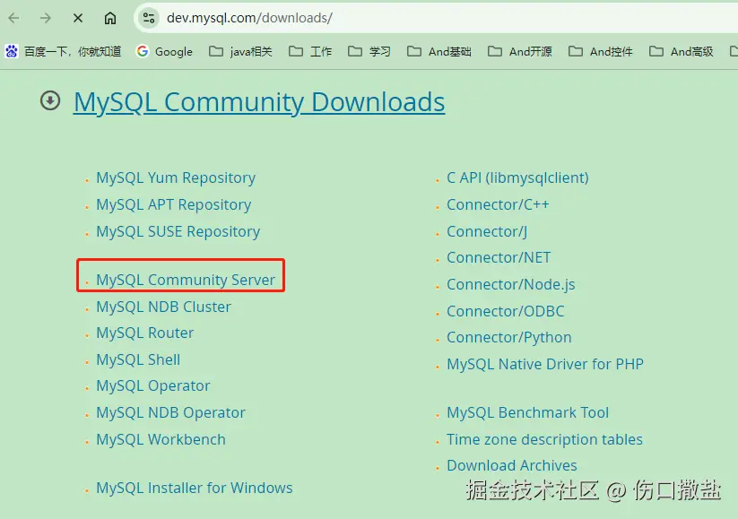Go to the browser home page icon
Image resolution: width=738 pixels, height=519 pixels.
coord(110,18)
